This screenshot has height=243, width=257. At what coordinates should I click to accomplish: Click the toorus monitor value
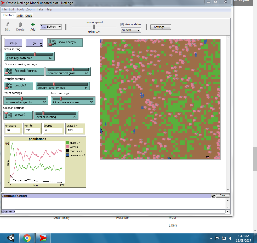tap(53, 130)
